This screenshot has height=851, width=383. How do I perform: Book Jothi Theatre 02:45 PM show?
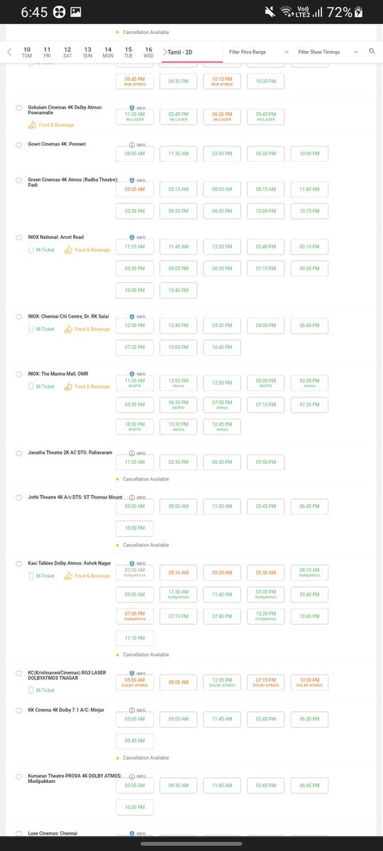pos(266,506)
